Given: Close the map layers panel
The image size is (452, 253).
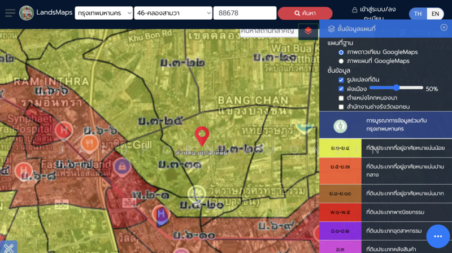Looking at the screenshot, I should click(x=444, y=28).
